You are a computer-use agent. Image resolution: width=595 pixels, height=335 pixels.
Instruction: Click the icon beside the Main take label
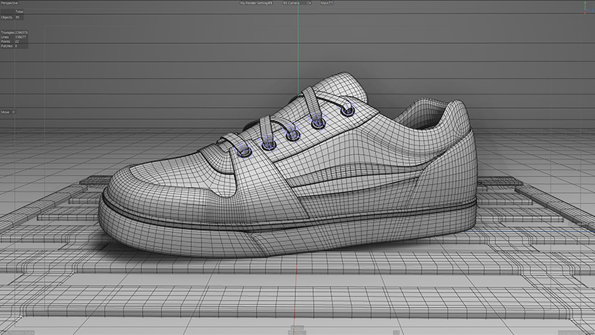332,3
